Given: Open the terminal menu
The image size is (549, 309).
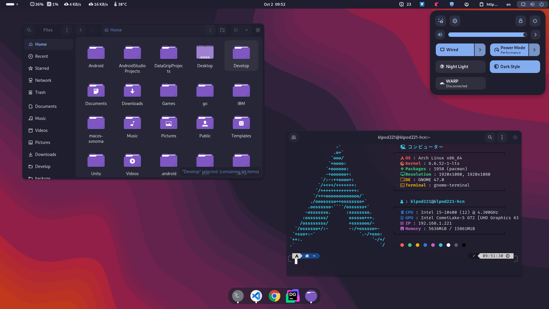Looking at the screenshot, I should click(502, 137).
